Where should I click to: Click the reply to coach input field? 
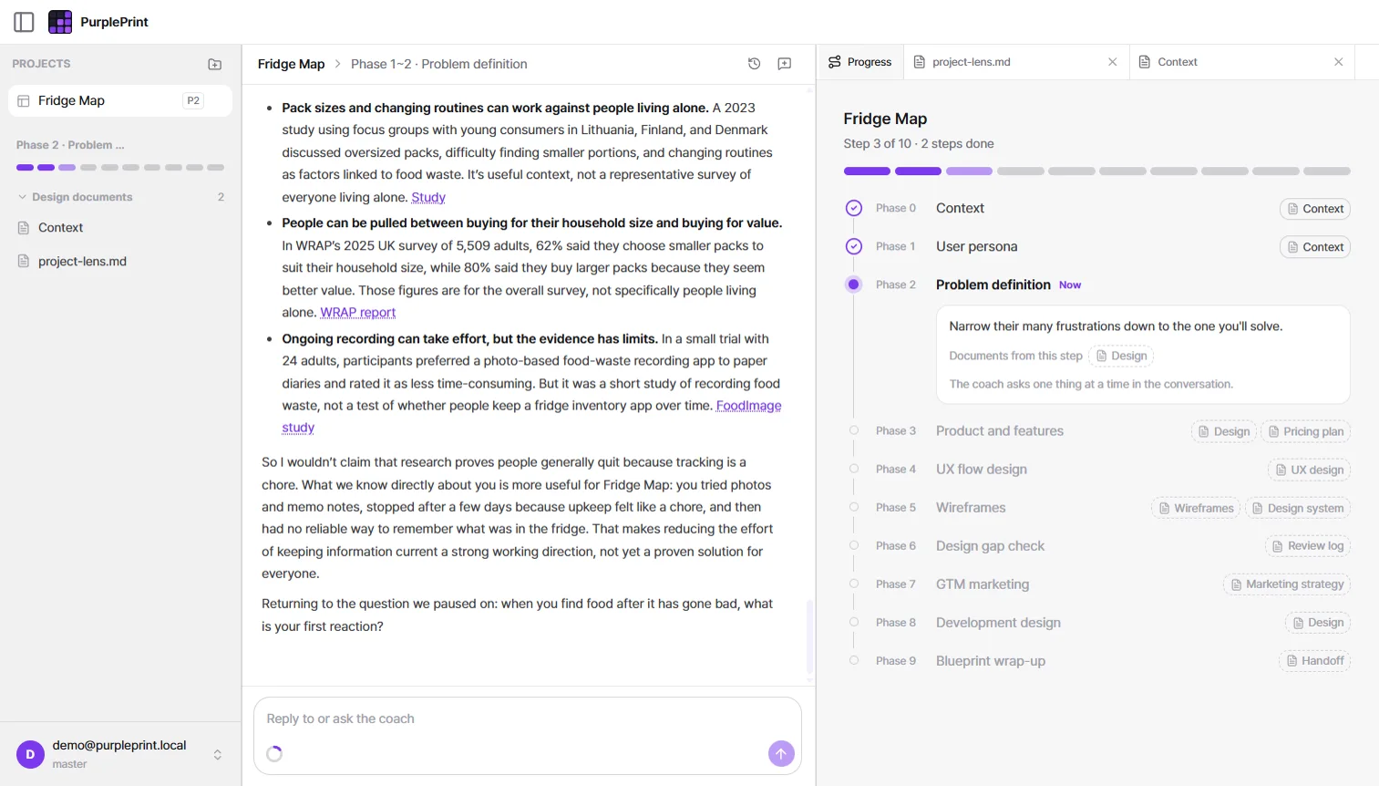527,719
